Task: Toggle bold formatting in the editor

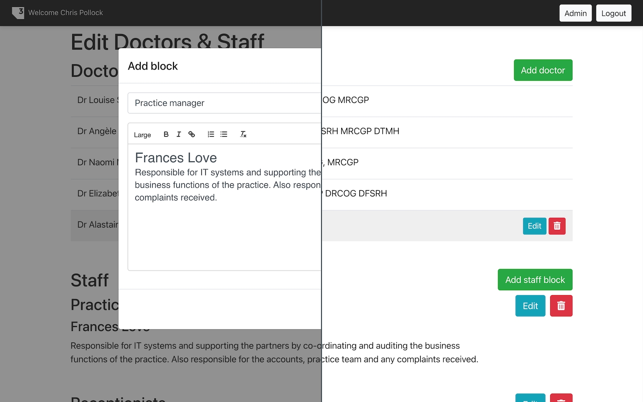Action: tap(166, 134)
